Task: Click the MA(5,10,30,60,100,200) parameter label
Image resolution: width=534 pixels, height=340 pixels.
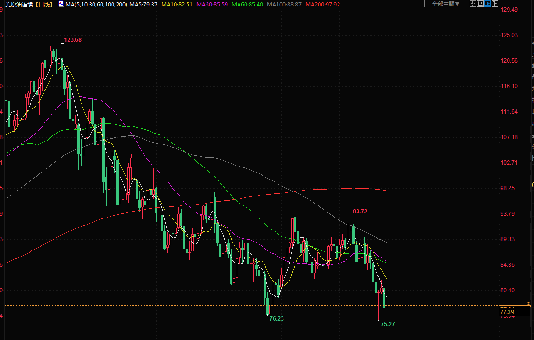Action: tap(96, 4)
